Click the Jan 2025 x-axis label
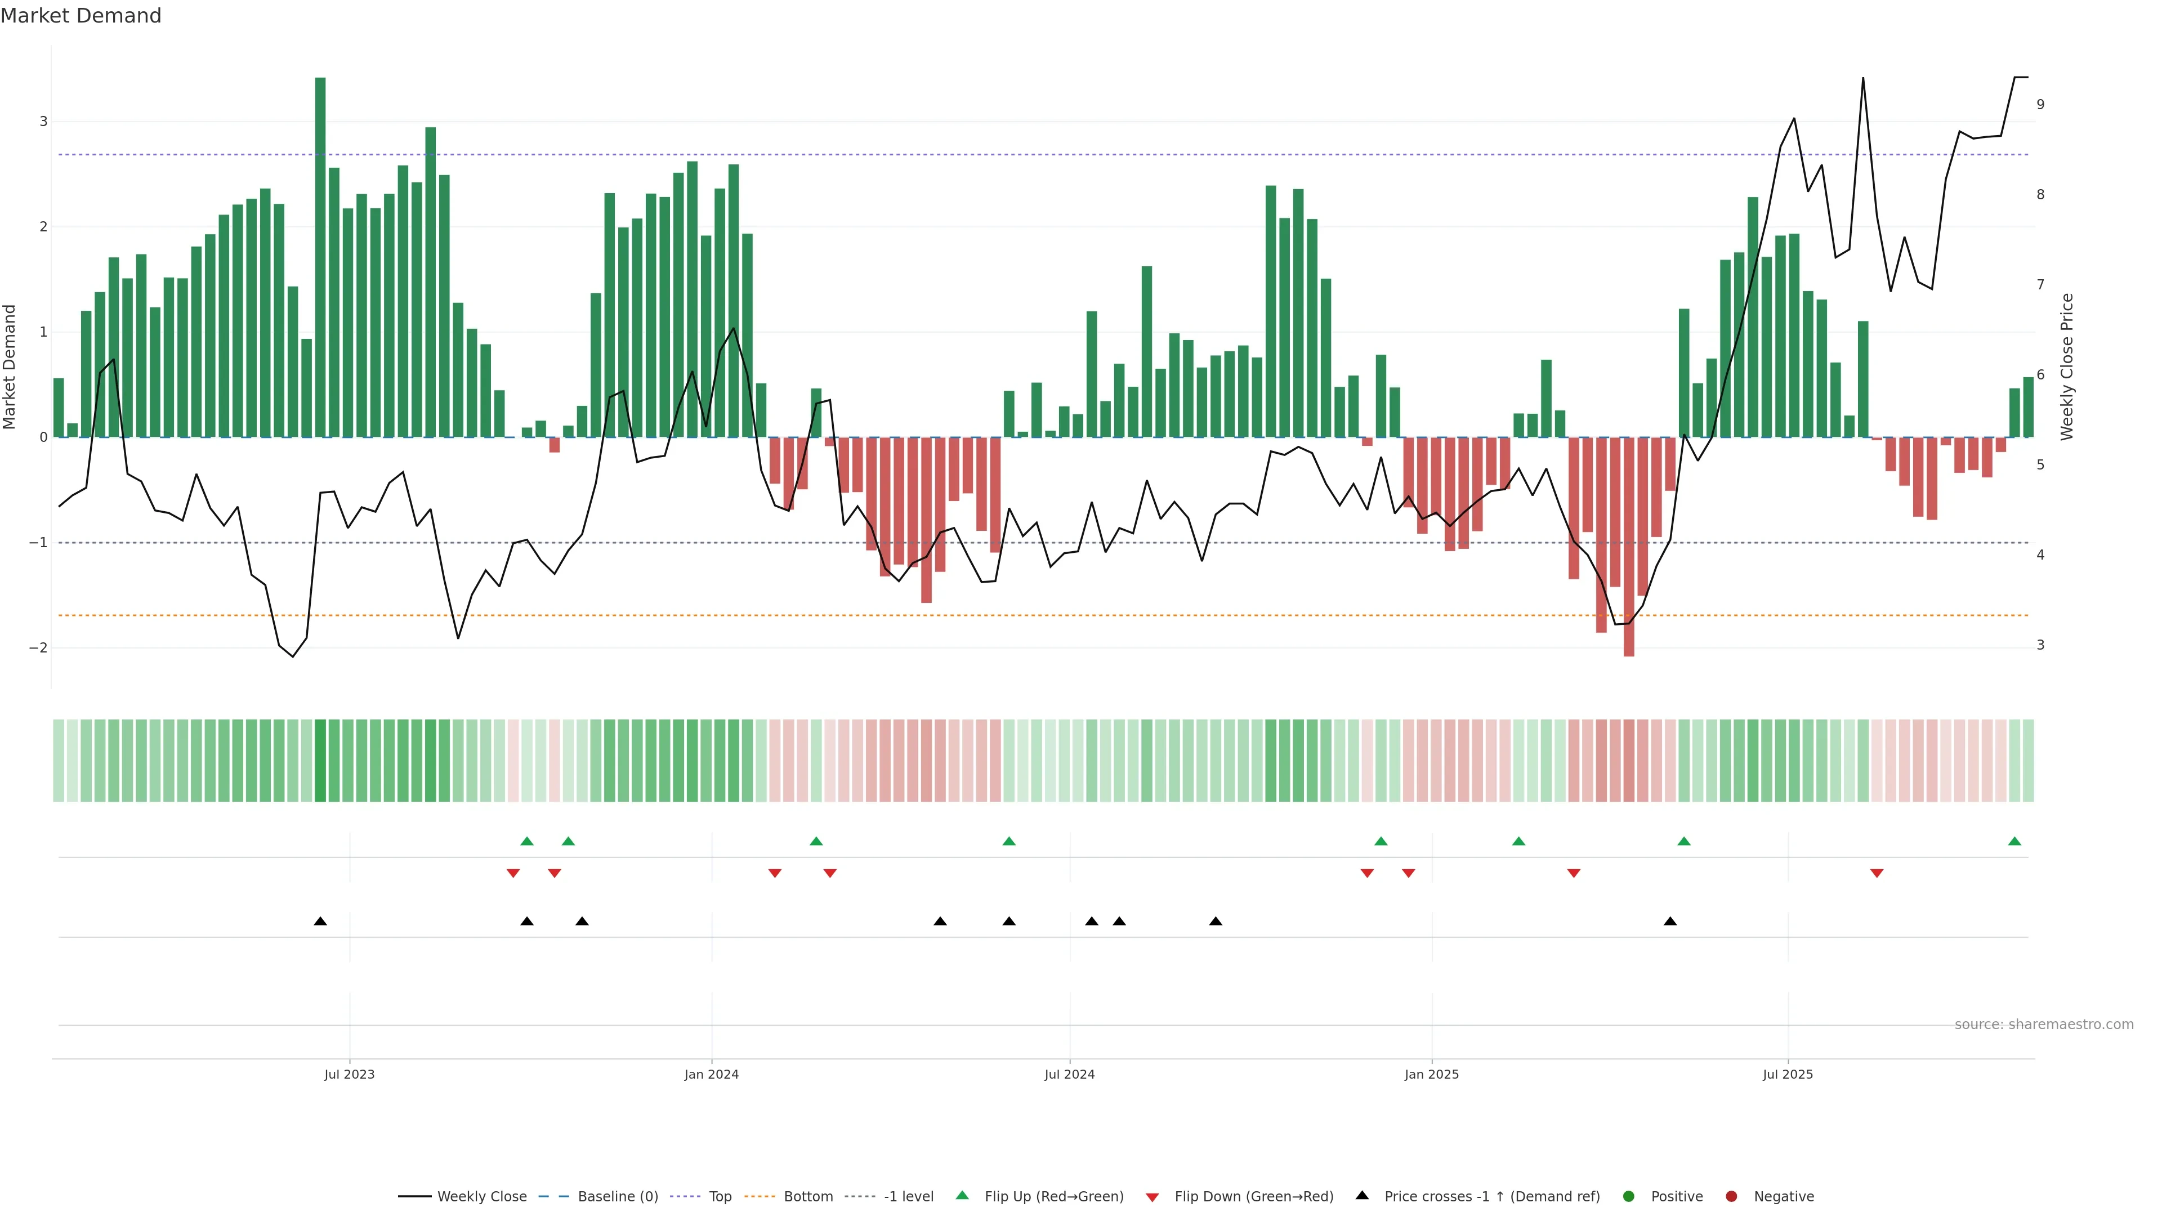The width and height of the screenshot is (2162, 1216). pos(1431,1074)
